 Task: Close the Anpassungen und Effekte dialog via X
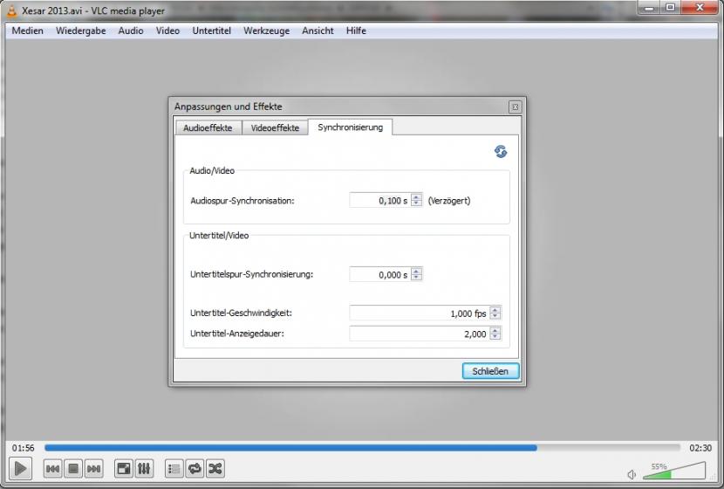516,107
